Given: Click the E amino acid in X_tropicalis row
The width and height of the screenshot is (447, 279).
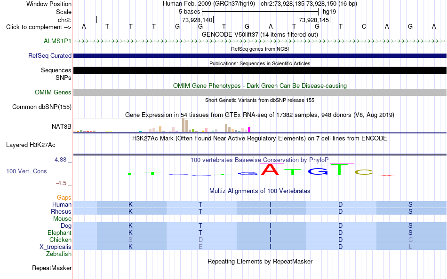Looking at the screenshot, I should click(x=200, y=247).
